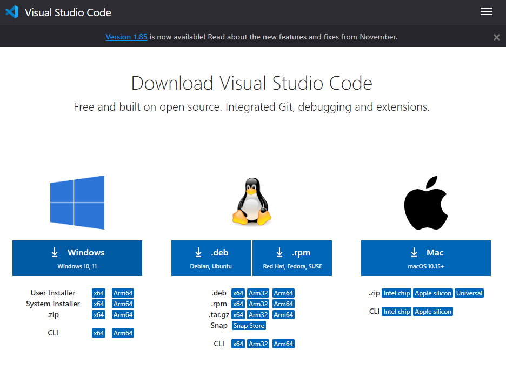Select Arm64 in the .tar.gz row
The image size is (506, 370).
pos(283,314)
